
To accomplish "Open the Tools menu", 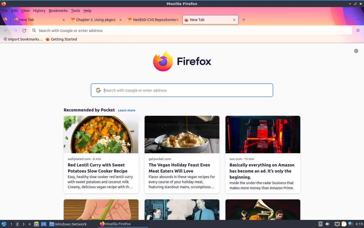I will pyautogui.click(x=75, y=11).
